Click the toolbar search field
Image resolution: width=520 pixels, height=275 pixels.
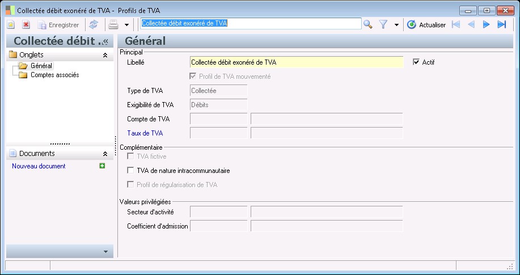pos(251,24)
